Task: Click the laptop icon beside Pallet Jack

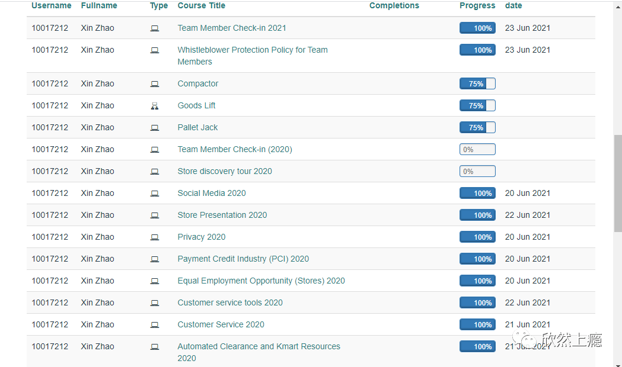Action: tap(155, 128)
